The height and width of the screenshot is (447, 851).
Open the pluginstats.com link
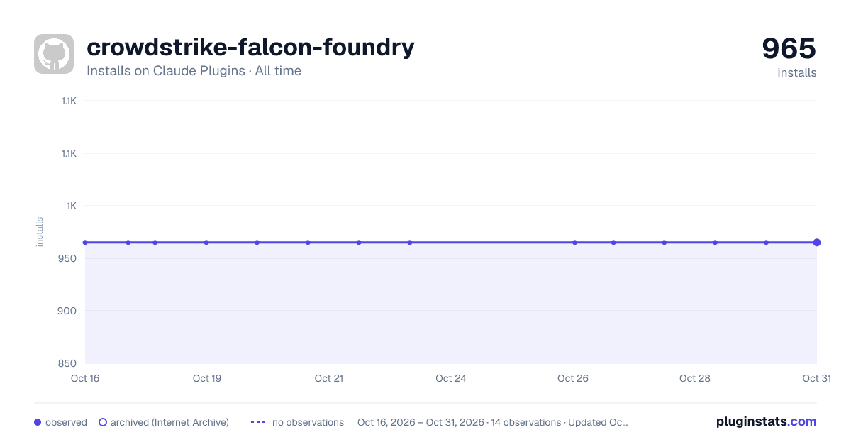tap(767, 421)
